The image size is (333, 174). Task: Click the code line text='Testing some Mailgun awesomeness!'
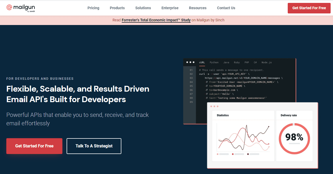236,98
